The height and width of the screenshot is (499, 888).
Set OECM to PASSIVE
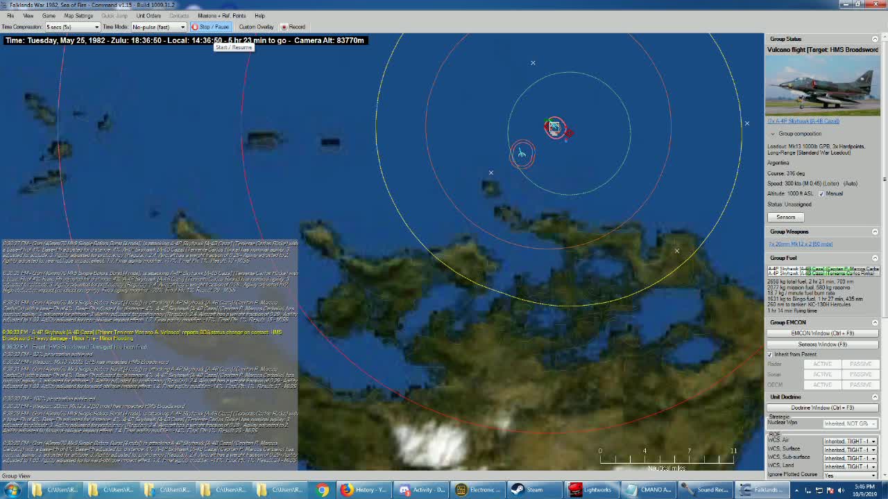pos(860,385)
